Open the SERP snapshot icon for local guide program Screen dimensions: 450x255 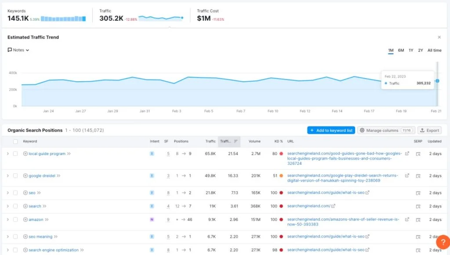click(418, 154)
